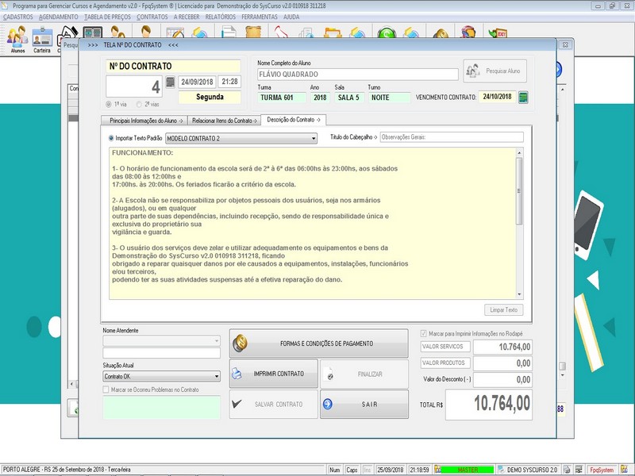The height and width of the screenshot is (476, 635).
Task: Click the blue document page toolbar icon
Action: [x=229, y=33]
